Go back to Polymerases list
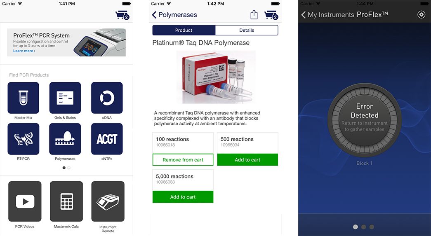This screenshot has width=431, height=236. 174,15
